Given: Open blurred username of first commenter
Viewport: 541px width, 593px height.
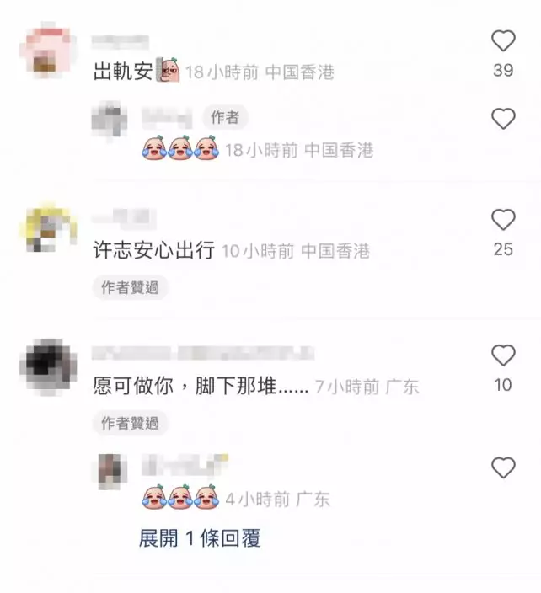Looking at the screenshot, I should [x=121, y=42].
